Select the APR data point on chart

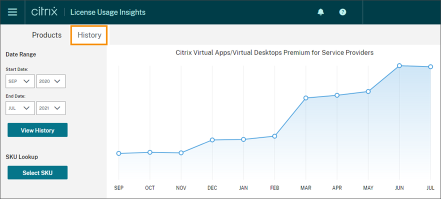[337, 95]
